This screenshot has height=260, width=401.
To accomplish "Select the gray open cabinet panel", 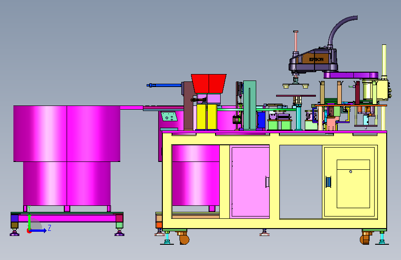I will pos(301,182).
